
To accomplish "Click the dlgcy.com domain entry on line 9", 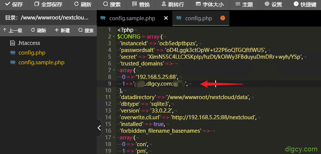I will coord(161,84).
